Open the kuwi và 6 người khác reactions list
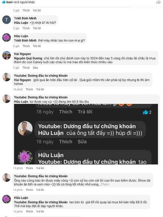The image size is (163, 217). click(x=21, y=2)
